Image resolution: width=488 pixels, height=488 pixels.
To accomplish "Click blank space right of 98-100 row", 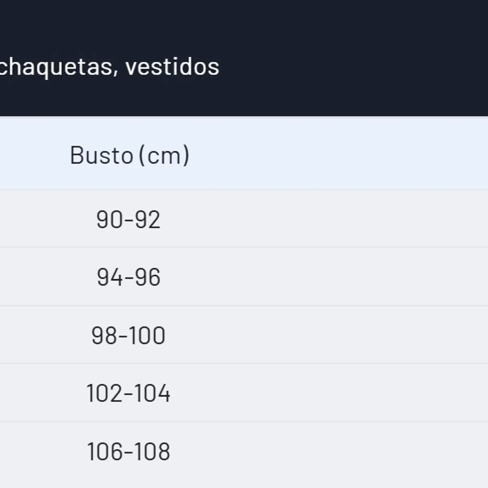I will [x=325, y=335].
